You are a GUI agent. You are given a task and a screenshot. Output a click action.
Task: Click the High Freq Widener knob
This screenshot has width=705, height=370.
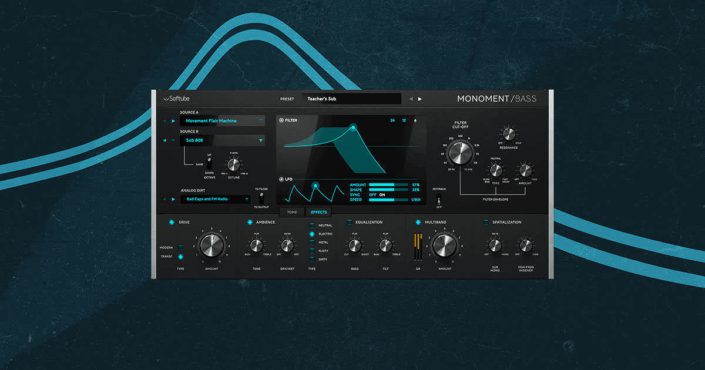click(526, 245)
